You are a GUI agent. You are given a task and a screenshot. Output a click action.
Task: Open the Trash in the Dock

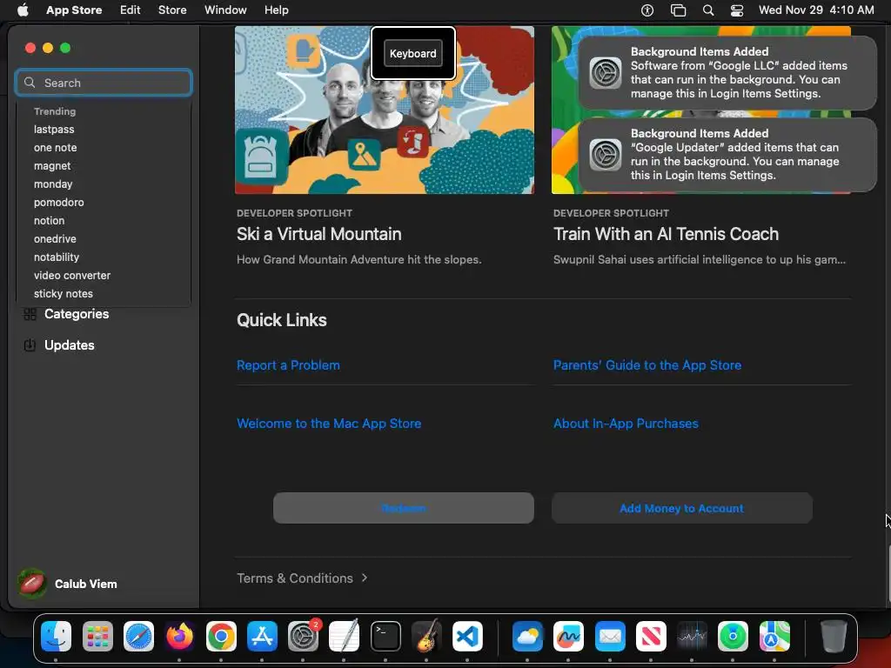(x=834, y=636)
